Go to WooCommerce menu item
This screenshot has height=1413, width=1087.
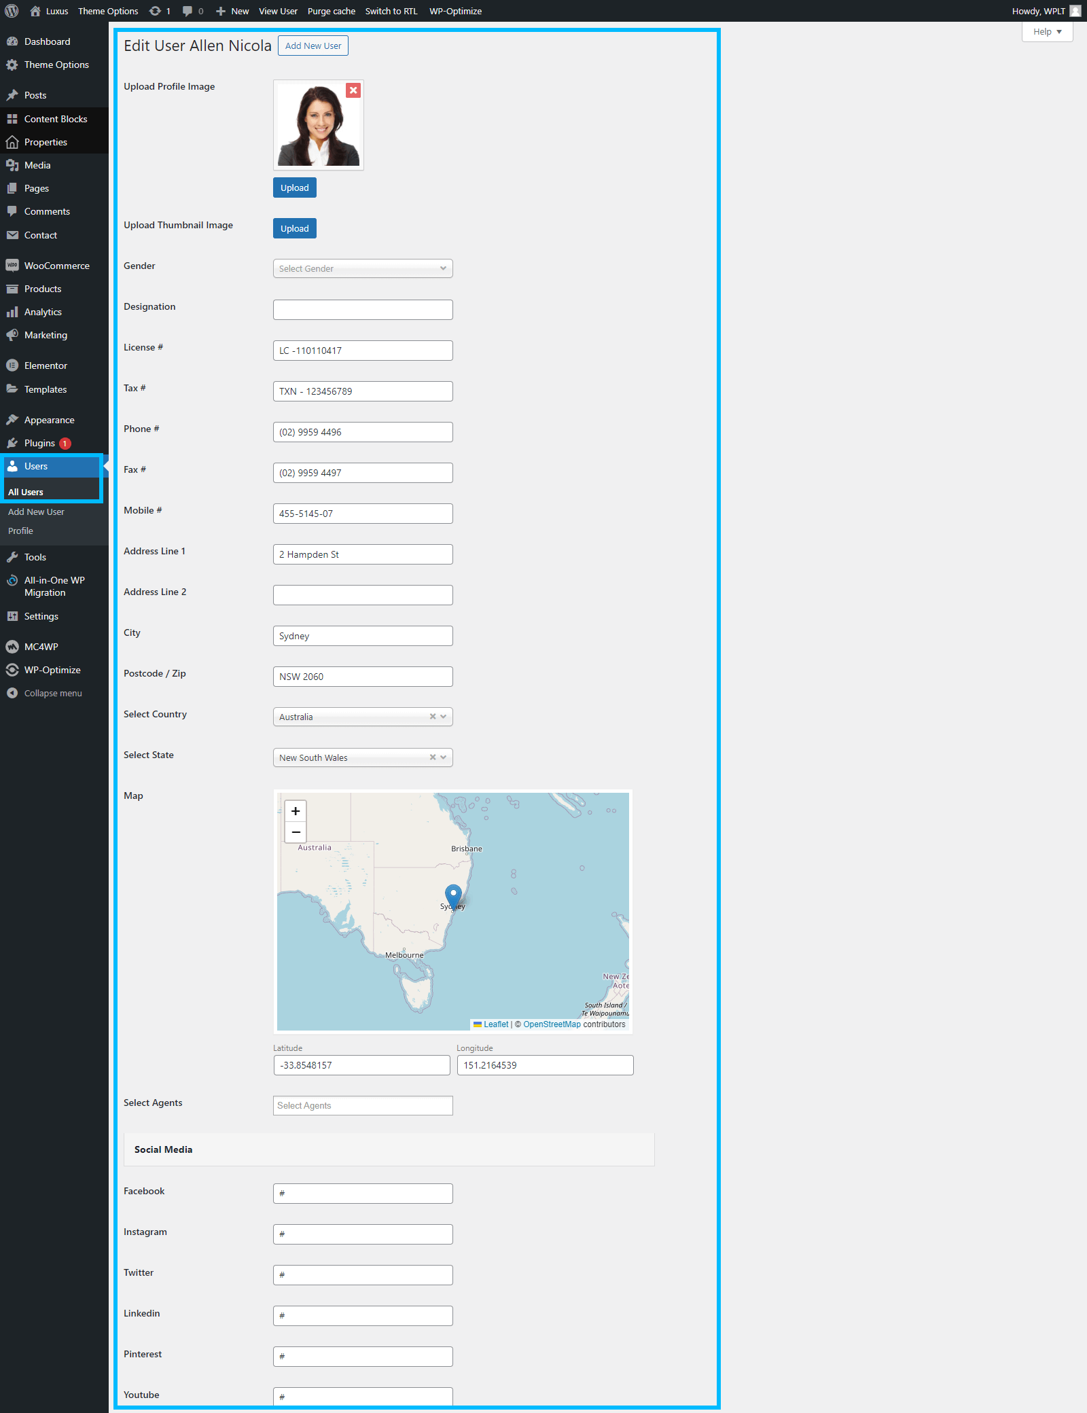click(56, 266)
